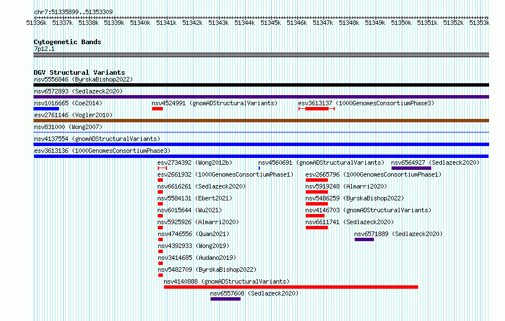Click the purple bar under nsv6564927
Screen dimensions: 505x321
coord(411,168)
